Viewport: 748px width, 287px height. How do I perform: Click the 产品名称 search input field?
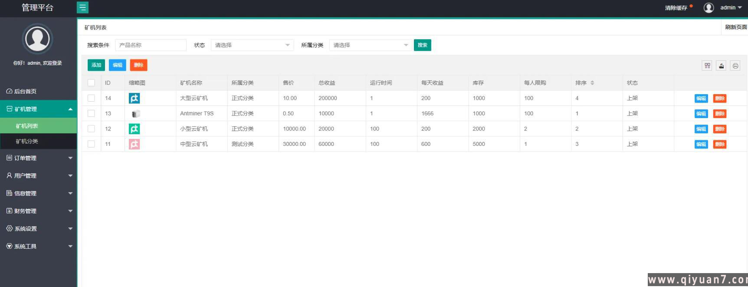click(151, 45)
